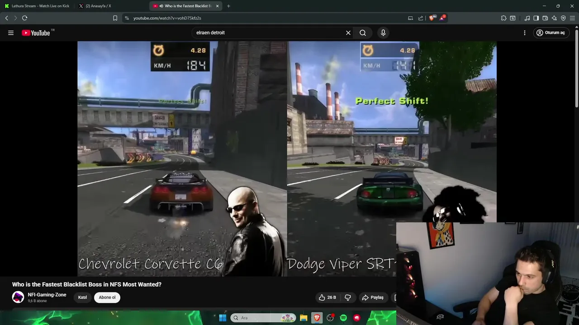Screen dimensions: 579x325
Task: Open the Windows Start menu
Action: (223, 318)
